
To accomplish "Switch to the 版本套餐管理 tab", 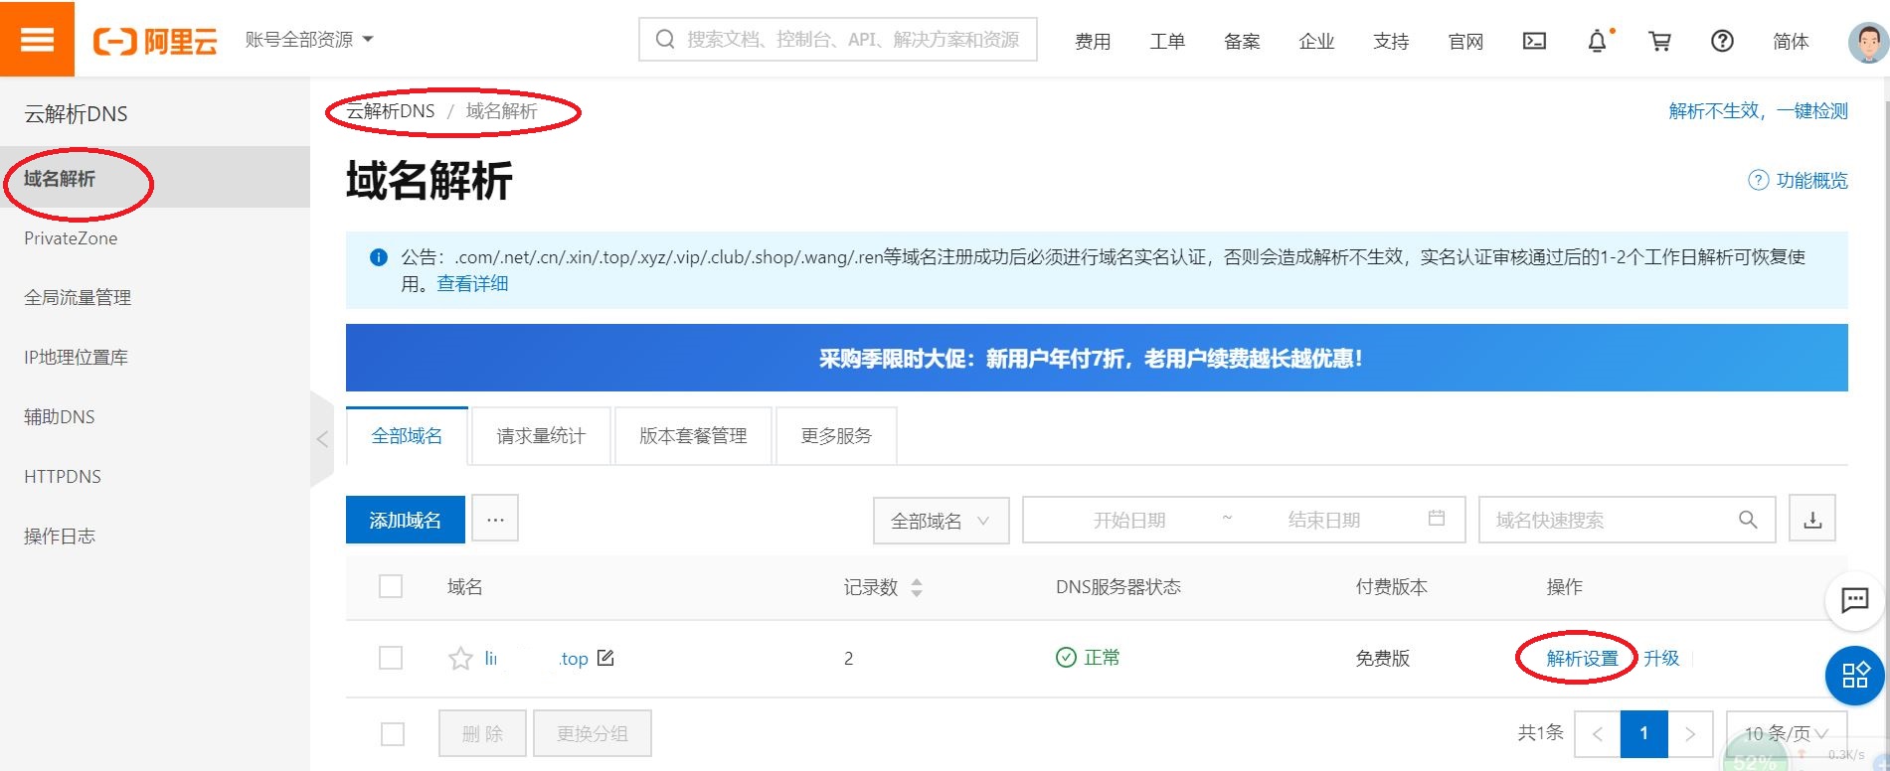I will click(x=693, y=436).
